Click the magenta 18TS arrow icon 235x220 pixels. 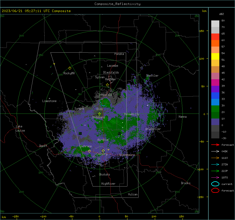click(215, 178)
